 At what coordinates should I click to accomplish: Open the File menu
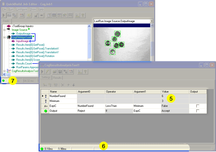4,9
